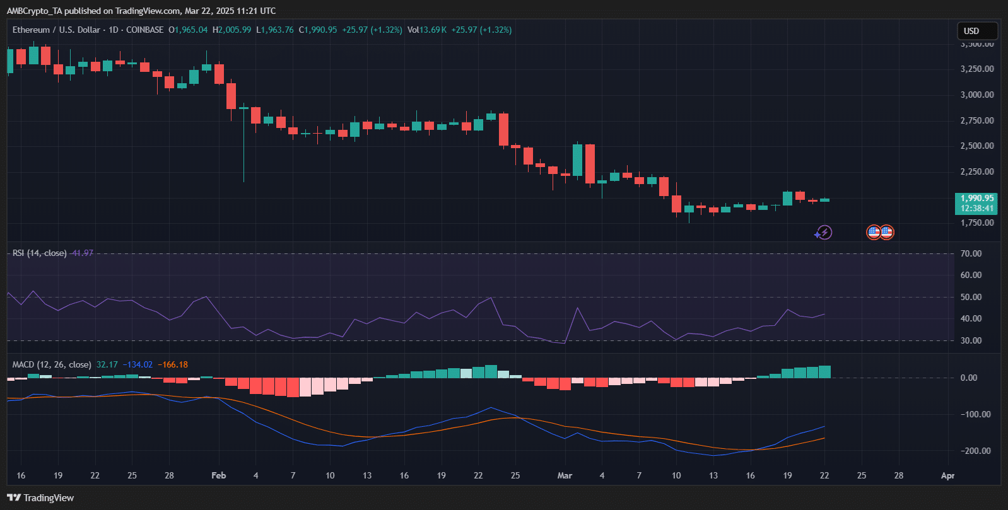Click the TradingView logo at bottom left
Screen dimensions: 1008x510
point(41,498)
